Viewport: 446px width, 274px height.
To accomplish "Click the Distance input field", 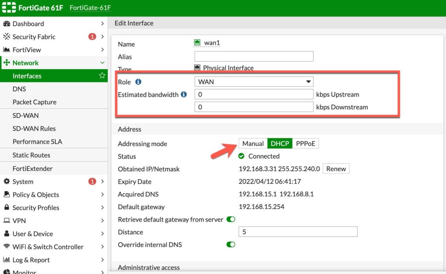I will click(x=298, y=232).
